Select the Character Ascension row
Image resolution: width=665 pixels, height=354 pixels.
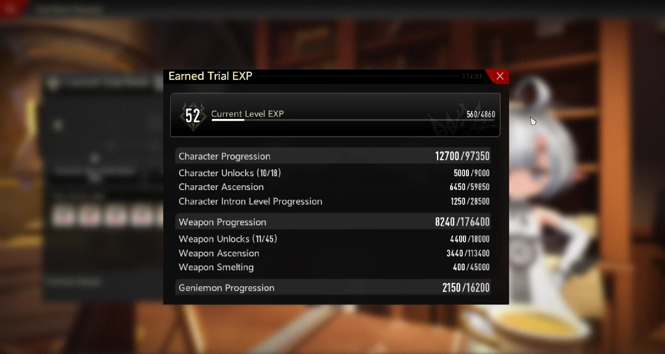click(333, 187)
